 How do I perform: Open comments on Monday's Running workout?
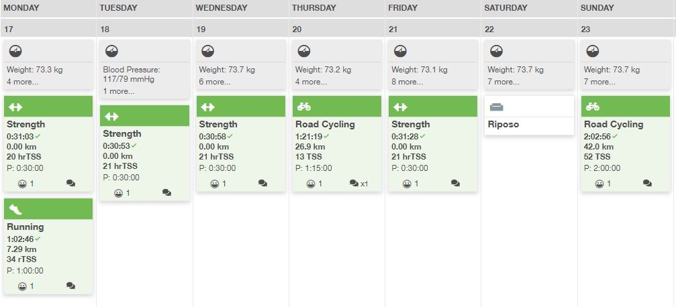pyautogui.click(x=70, y=286)
